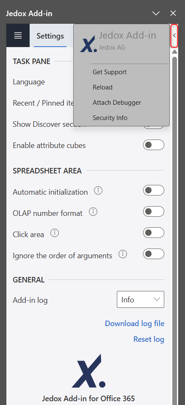
Task: Choose Get Support from the popup menu
Action: 110,72
